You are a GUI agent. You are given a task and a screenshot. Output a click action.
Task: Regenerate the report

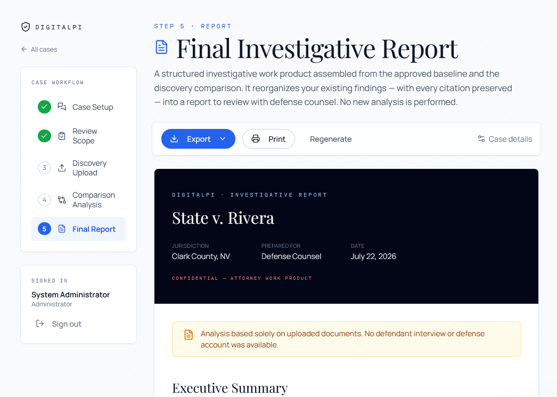pos(331,139)
